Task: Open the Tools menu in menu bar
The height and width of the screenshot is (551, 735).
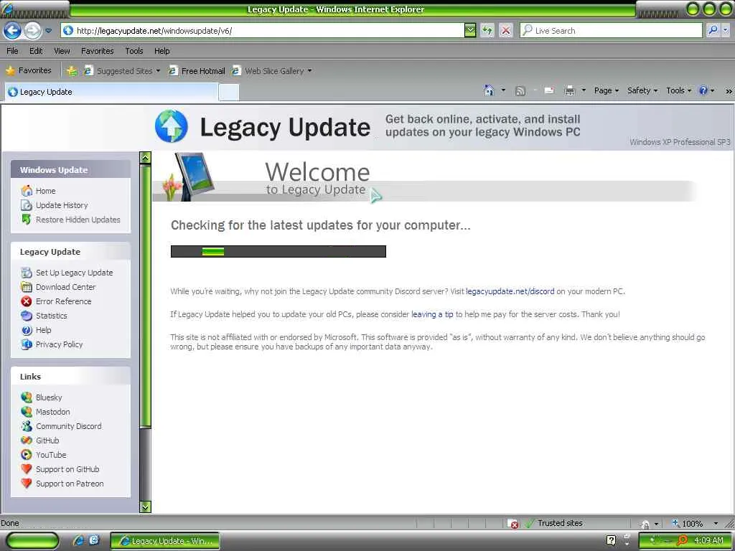Action: [134, 51]
